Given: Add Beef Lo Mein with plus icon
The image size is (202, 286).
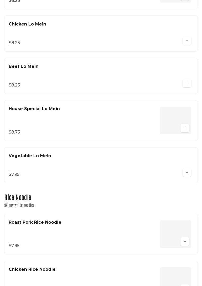Looking at the screenshot, I should tap(187, 83).
